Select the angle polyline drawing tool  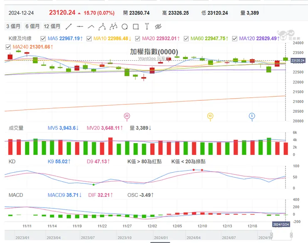pos(91,27)
